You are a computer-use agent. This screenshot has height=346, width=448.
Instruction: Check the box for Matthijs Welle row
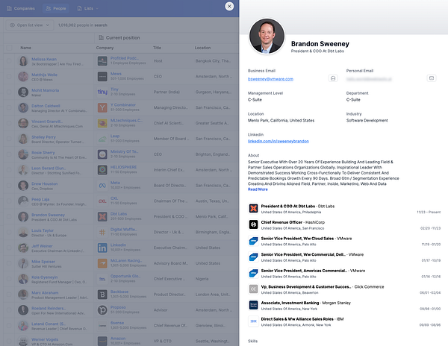point(9,77)
